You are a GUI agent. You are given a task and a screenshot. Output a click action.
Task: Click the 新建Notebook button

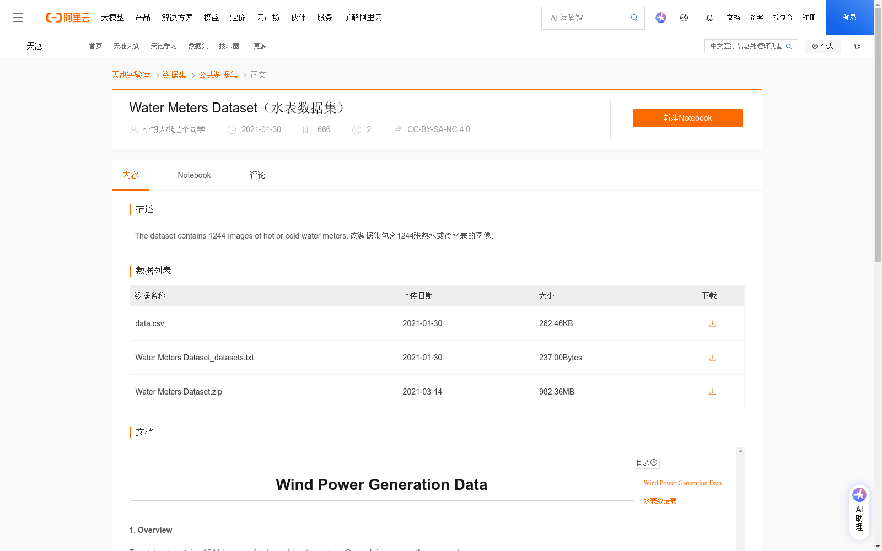(x=687, y=118)
